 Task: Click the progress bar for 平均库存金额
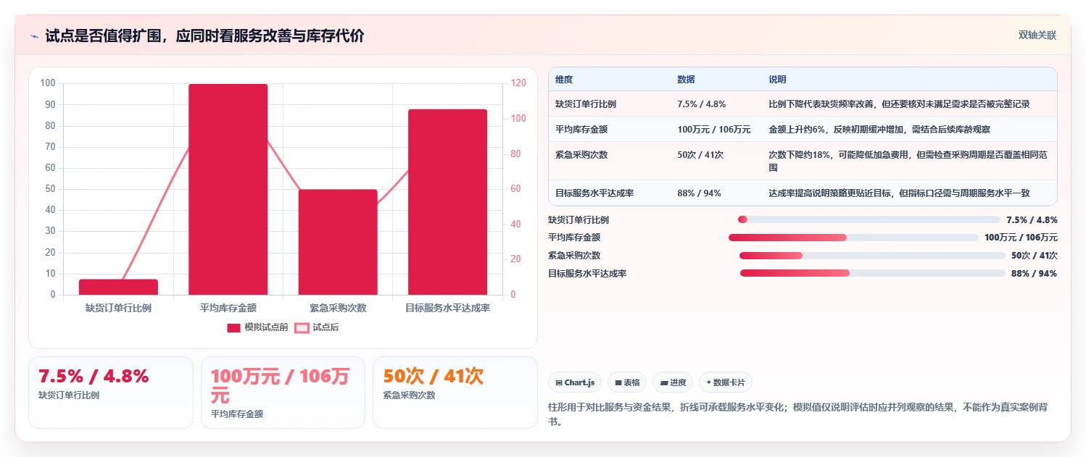click(x=853, y=238)
